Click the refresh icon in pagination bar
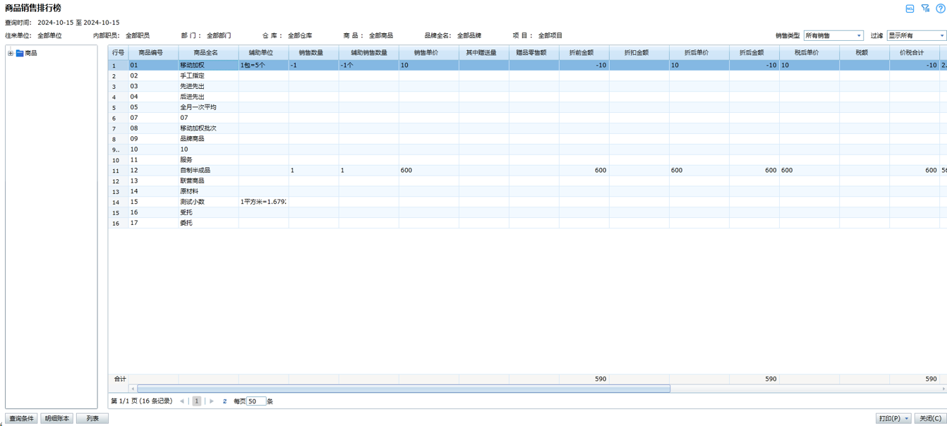947x426 pixels. pos(224,401)
